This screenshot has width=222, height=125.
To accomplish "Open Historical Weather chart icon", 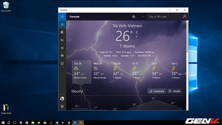I will [x=62, y=40].
